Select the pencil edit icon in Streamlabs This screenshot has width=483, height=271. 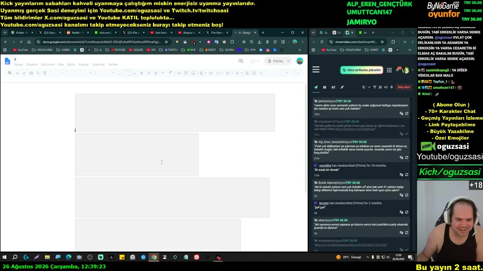(342, 87)
